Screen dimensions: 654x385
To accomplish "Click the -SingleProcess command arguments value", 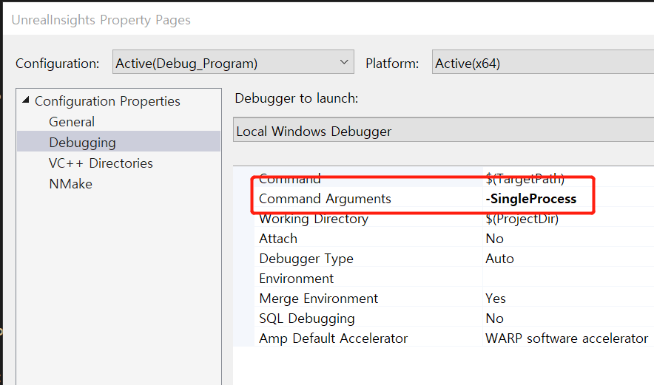I will coord(530,199).
